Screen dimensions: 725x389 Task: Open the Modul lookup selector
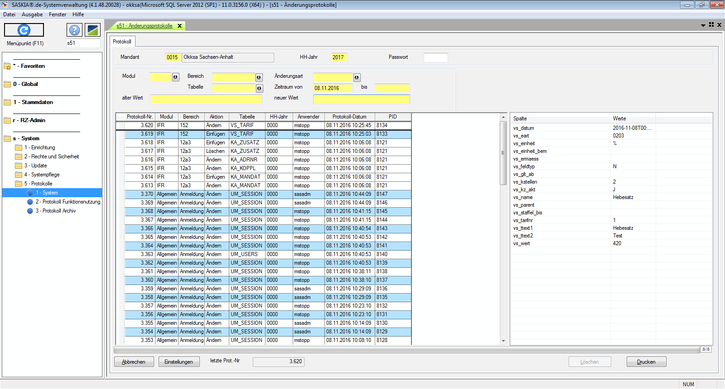176,77
